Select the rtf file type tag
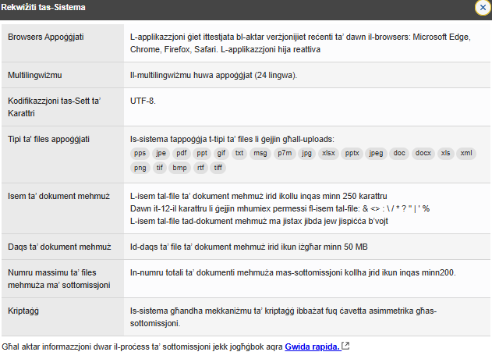The height and width of the screenshot is (359, 492). 200,168
